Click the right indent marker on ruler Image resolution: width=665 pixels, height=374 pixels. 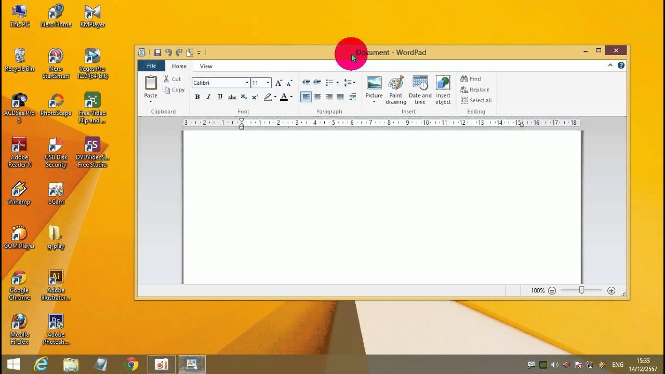pyautogui.click(x=522, y=125)
